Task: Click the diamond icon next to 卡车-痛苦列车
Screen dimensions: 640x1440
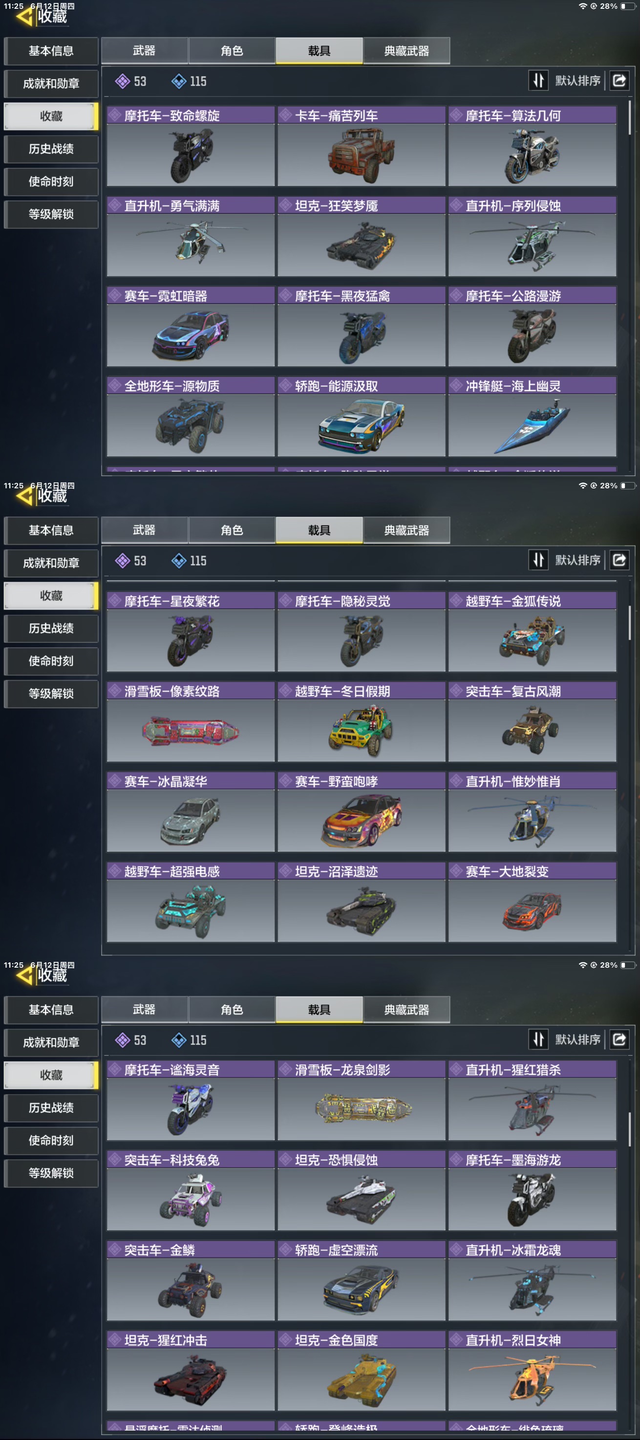Action: 286,116
